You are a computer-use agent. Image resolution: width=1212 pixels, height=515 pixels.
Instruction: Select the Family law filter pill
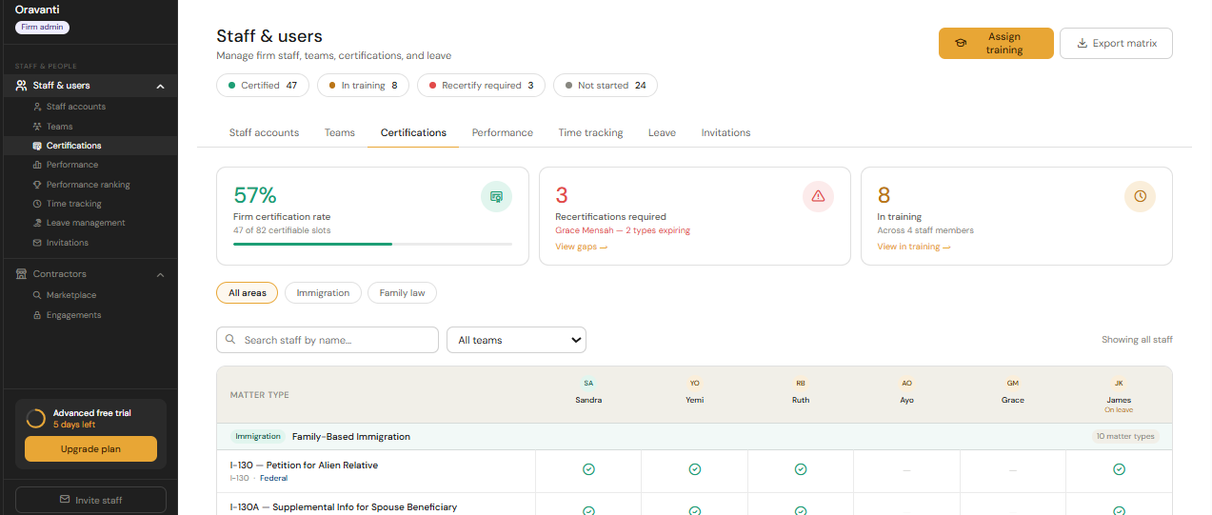[x=402, y=293]
